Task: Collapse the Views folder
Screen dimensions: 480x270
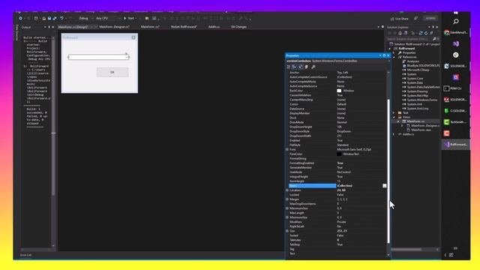Action: (394, 117)
